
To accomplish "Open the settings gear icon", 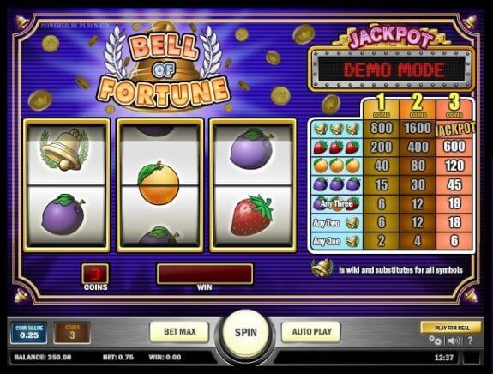I will (435, 340).
